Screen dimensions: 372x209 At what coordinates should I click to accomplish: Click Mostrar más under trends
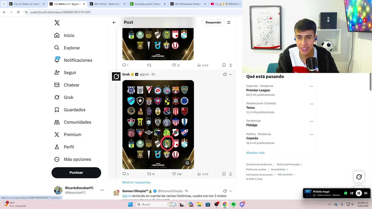[255, 153]
